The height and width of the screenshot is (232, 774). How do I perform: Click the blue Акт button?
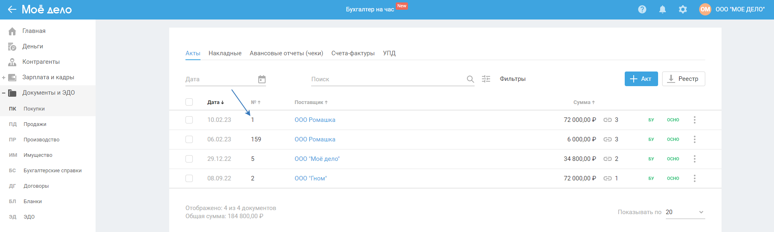[641, 79]
